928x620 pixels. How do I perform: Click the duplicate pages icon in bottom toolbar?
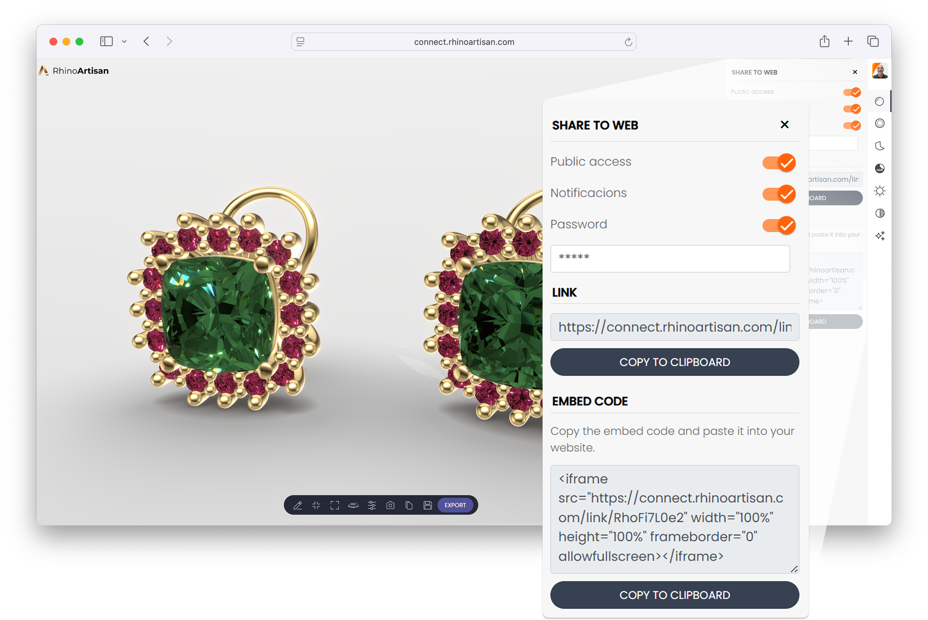pos(409,505)
